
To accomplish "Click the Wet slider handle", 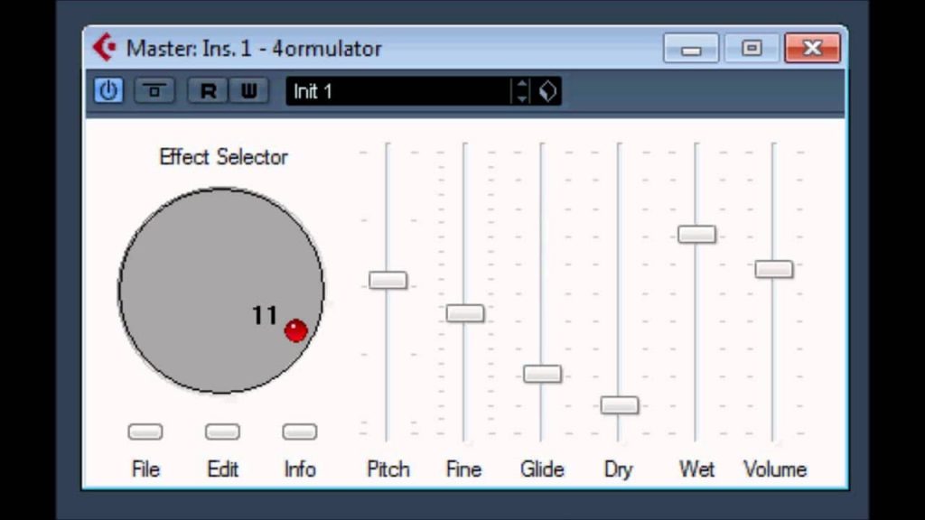I will 696,234.
